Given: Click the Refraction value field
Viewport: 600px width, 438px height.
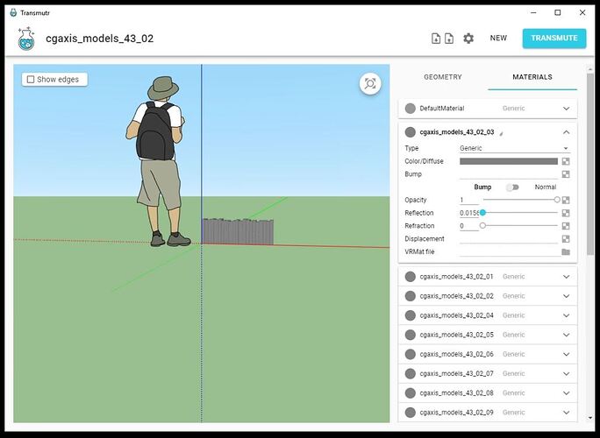Looking at the screenshot, I should [x=469, y=226].
